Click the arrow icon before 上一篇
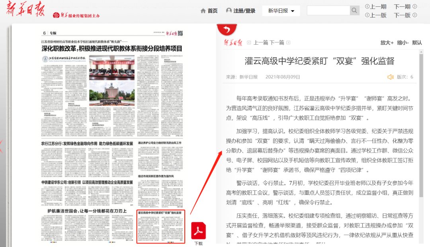430x247 pixels. tap(249, 43)
